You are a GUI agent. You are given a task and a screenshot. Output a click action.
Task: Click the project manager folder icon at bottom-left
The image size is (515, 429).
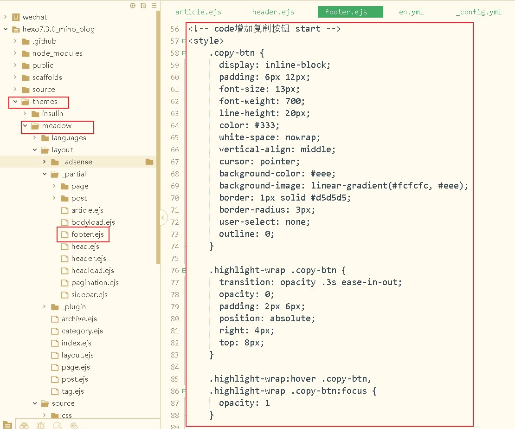(x=7, y=425)
